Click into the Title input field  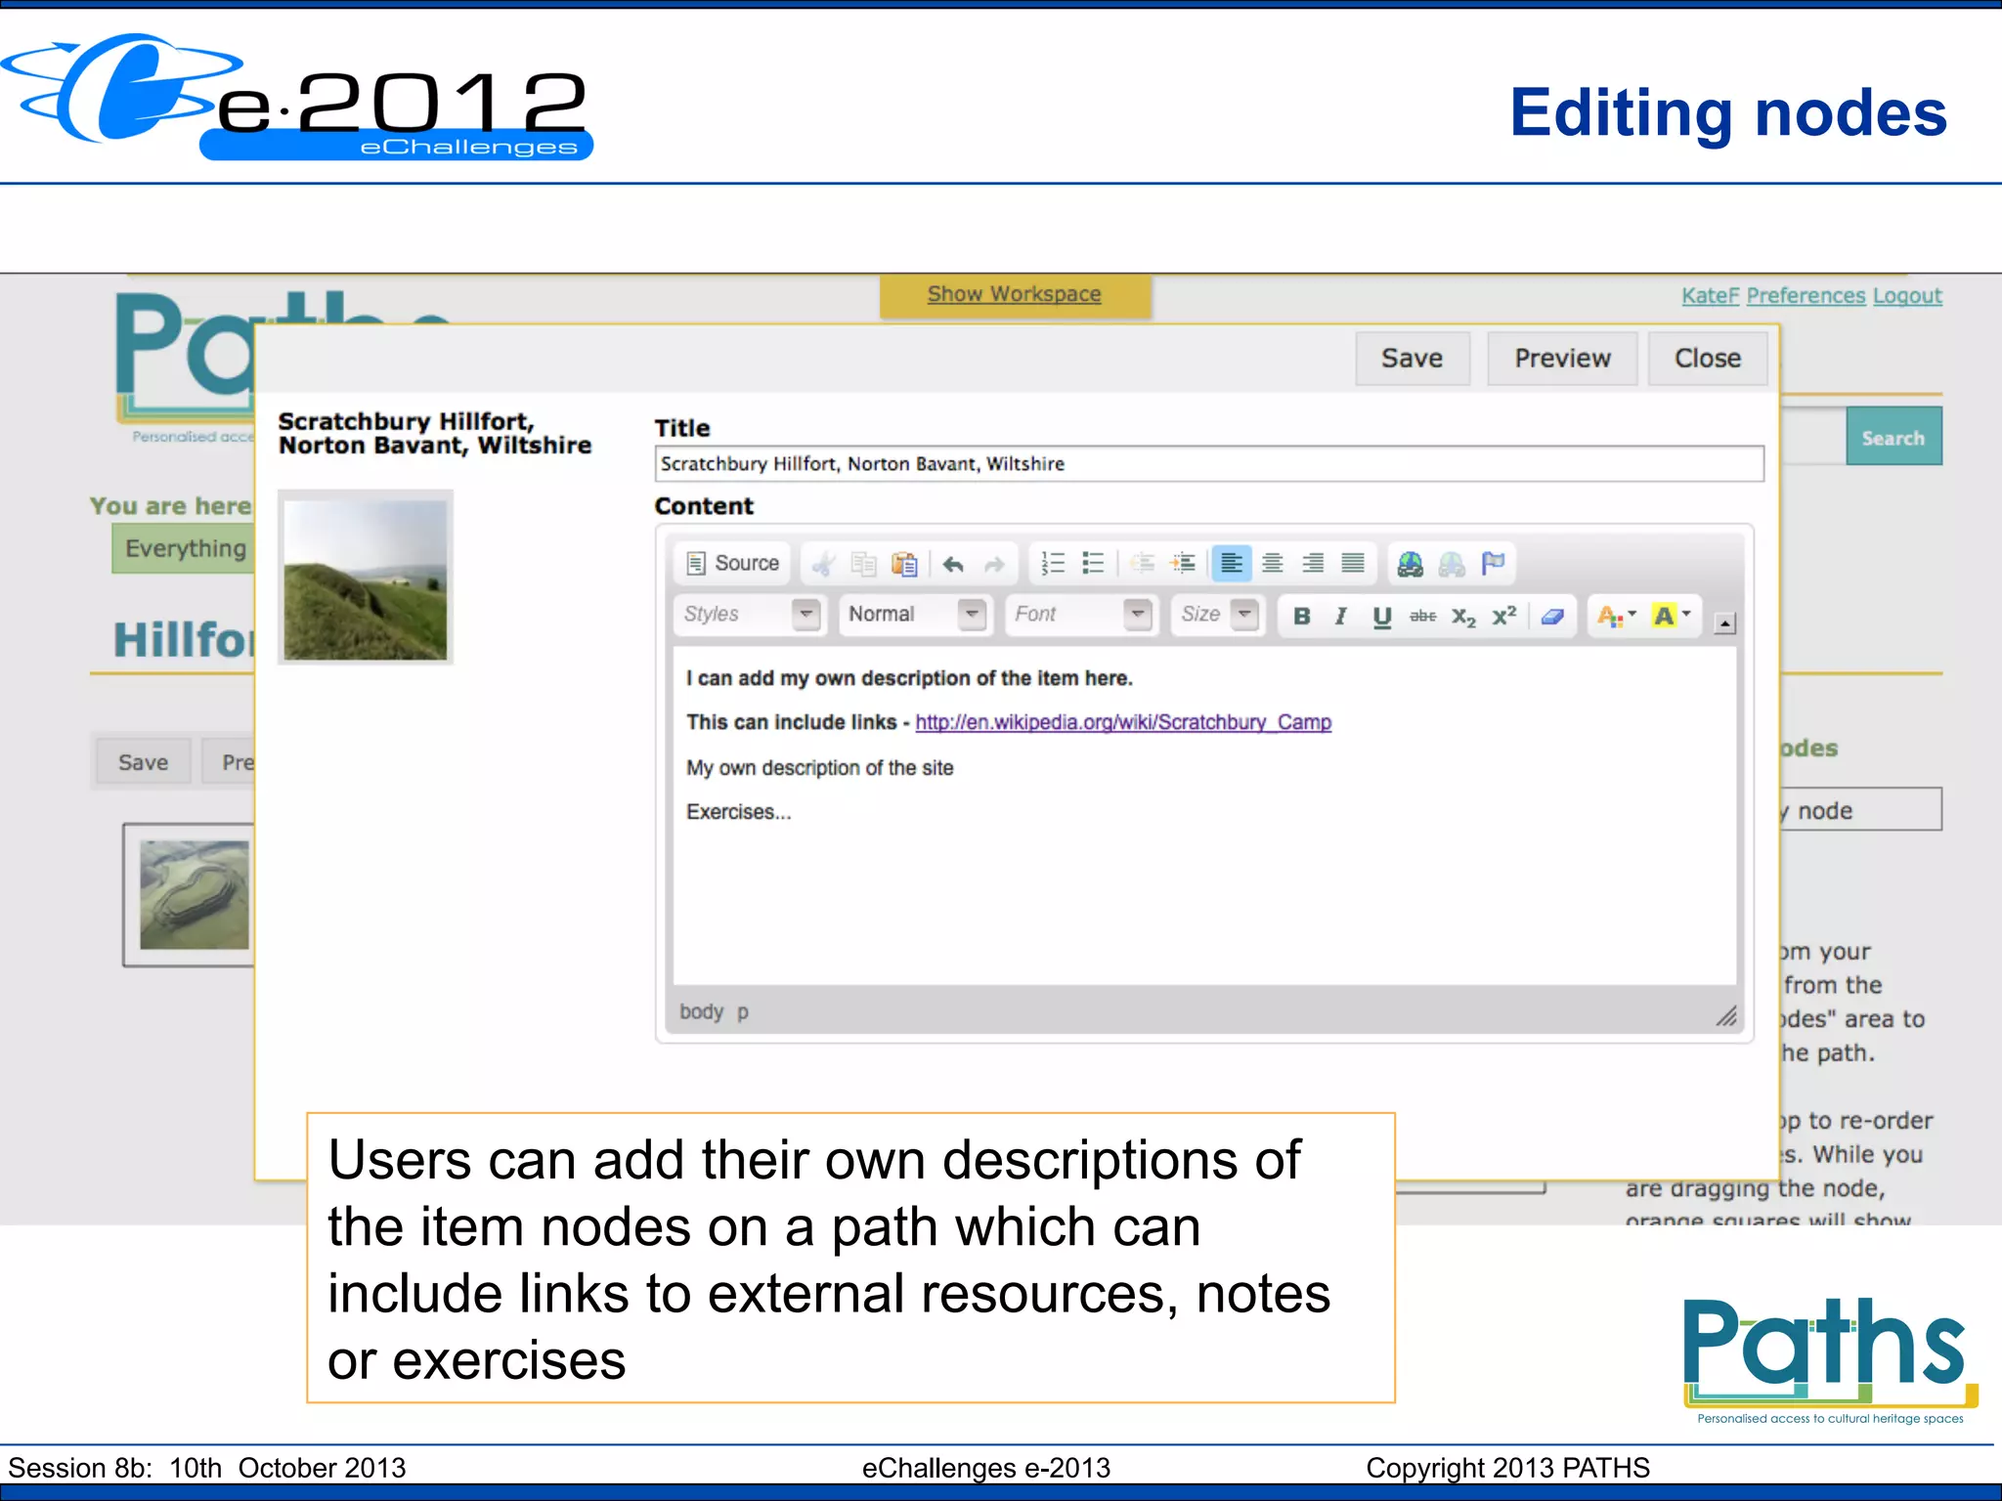(1209, 463)
